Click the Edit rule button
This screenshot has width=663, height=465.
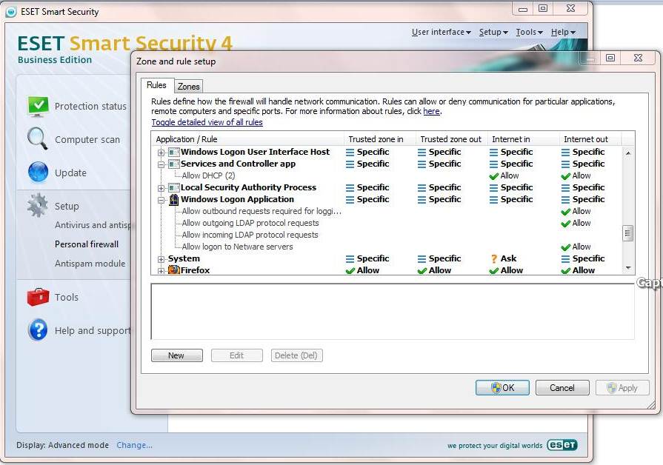click(237, 355)
